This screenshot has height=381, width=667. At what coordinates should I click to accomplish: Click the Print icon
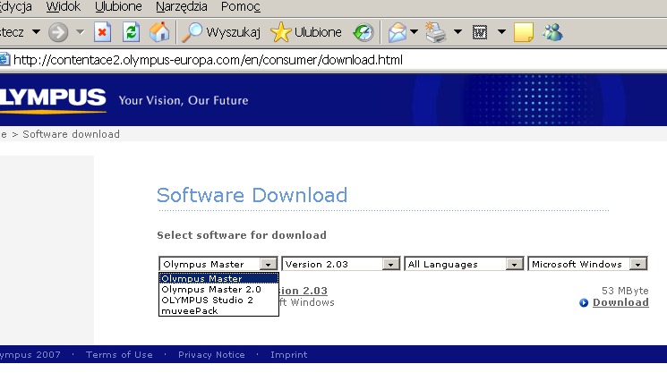coord(436,33)
